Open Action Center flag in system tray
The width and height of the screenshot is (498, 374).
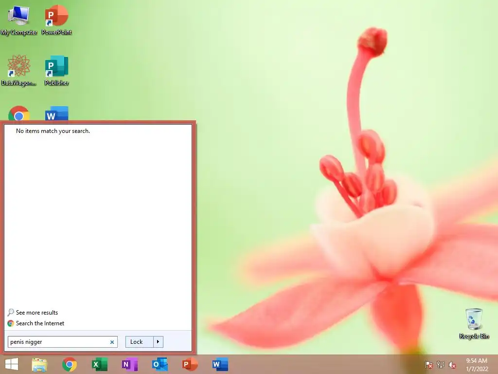(x=428, y=365)
